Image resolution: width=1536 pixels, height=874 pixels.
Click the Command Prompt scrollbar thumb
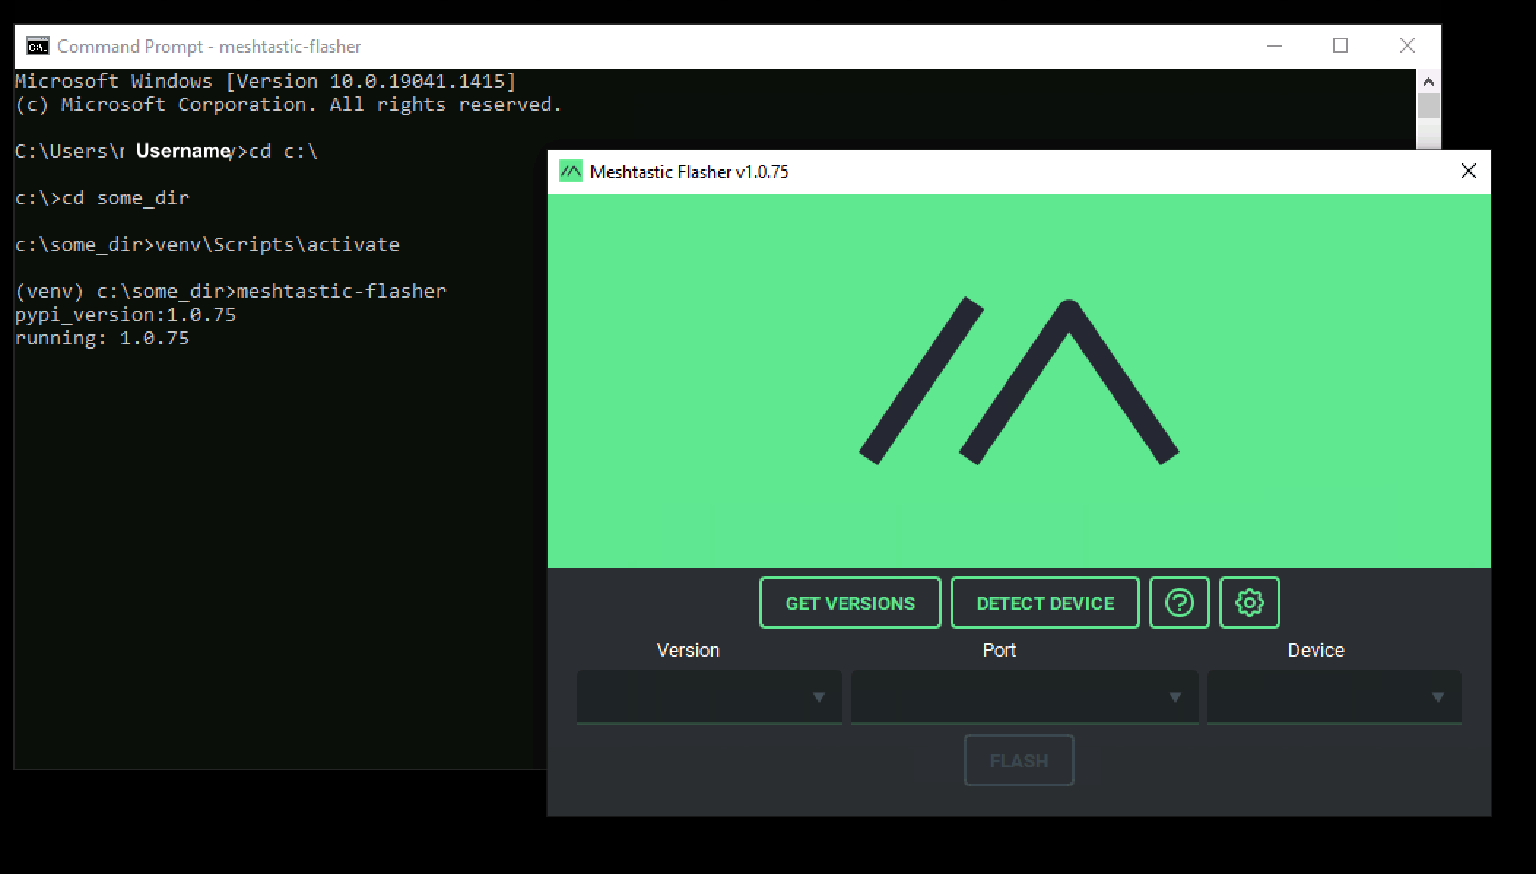pyautogui.click(x=1428, y=107)
